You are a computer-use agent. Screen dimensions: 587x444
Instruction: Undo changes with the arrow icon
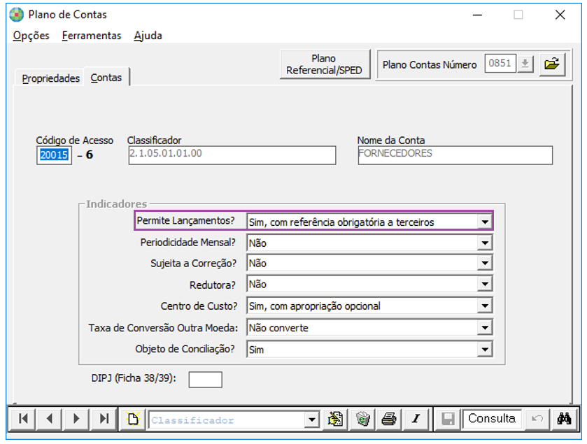coord(537,419)
